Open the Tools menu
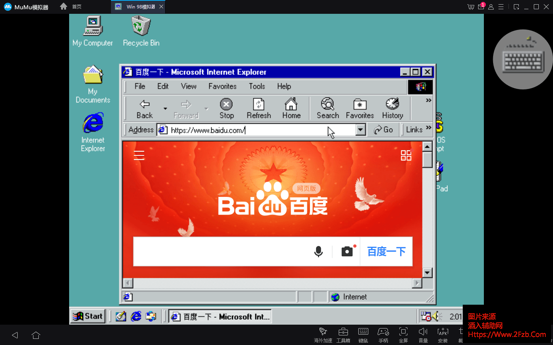553x345 pixels. [x=257, y=86]
